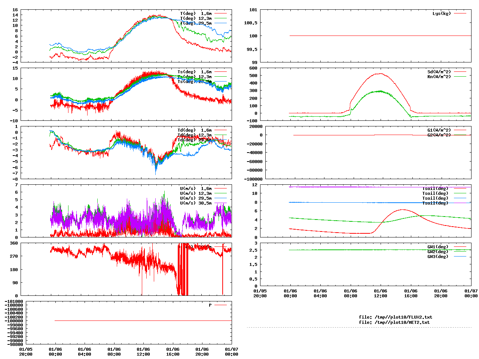479x359 pixels.
Task: Click the red P legend line sample
Action: pyautogui.click(x=220, y=305)
